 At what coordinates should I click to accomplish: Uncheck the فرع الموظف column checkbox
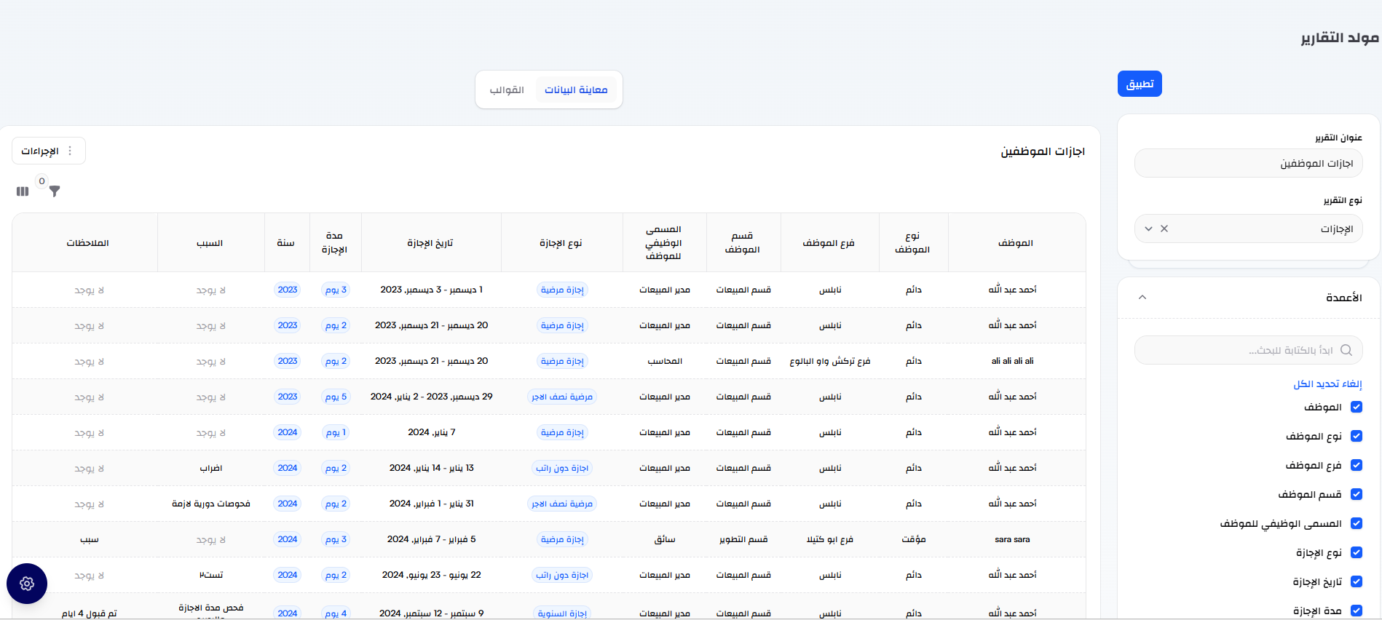coord(1357,465)
